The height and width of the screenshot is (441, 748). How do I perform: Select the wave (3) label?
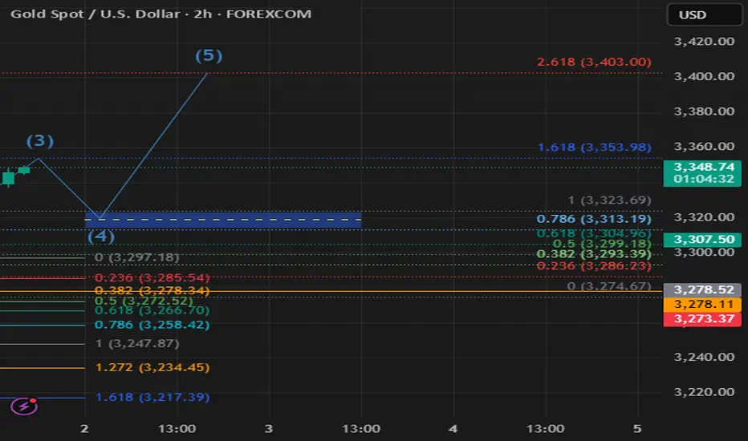pyautogui.click(x=40, y=141)
